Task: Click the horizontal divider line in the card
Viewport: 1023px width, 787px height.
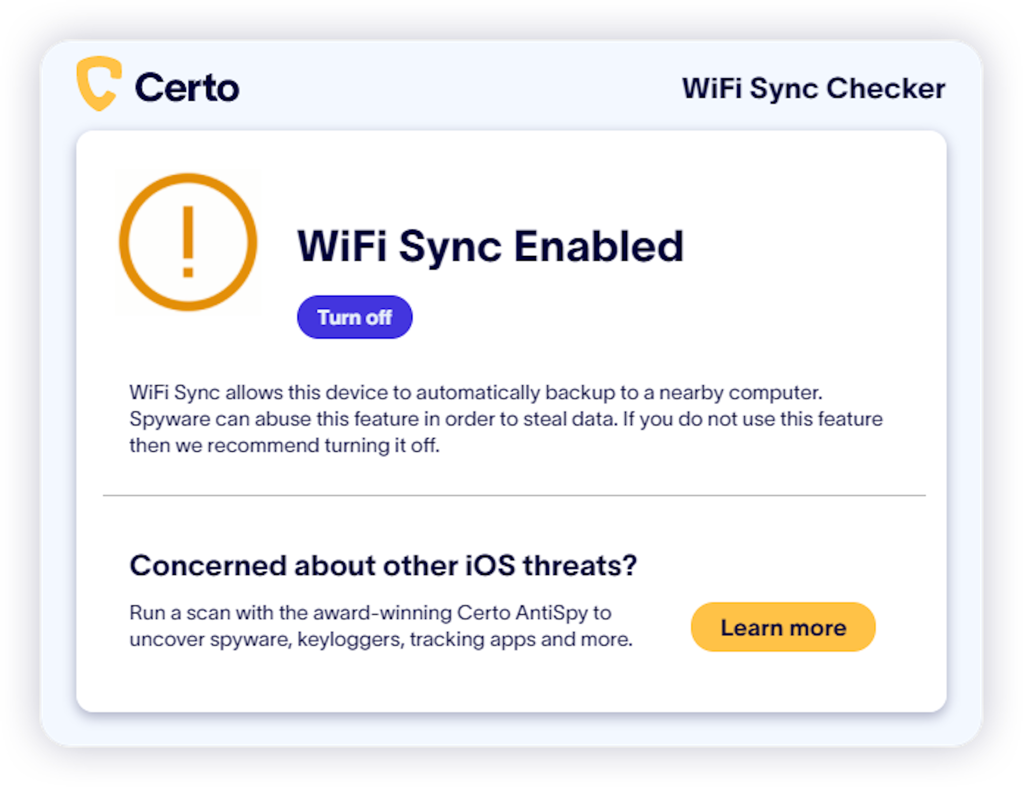Action: [514, 495]
